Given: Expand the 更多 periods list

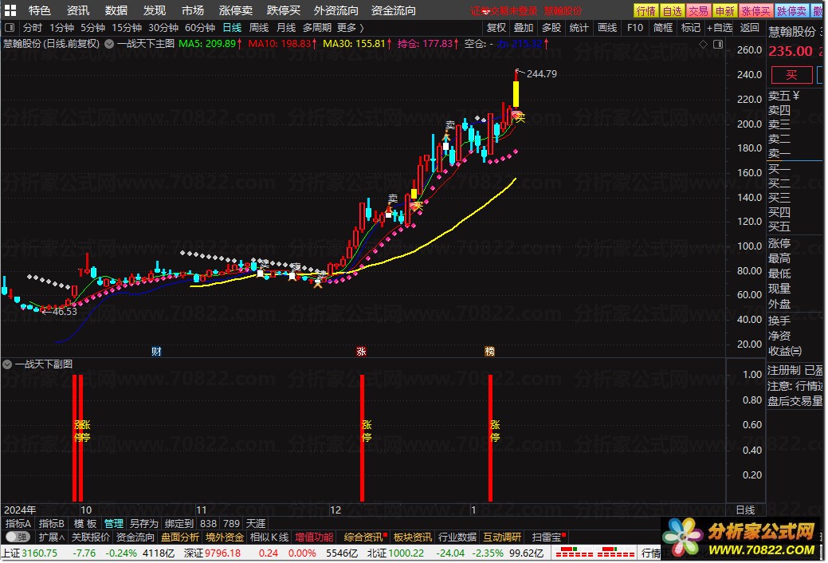Looking at the screenshot, I should (351, 27).
